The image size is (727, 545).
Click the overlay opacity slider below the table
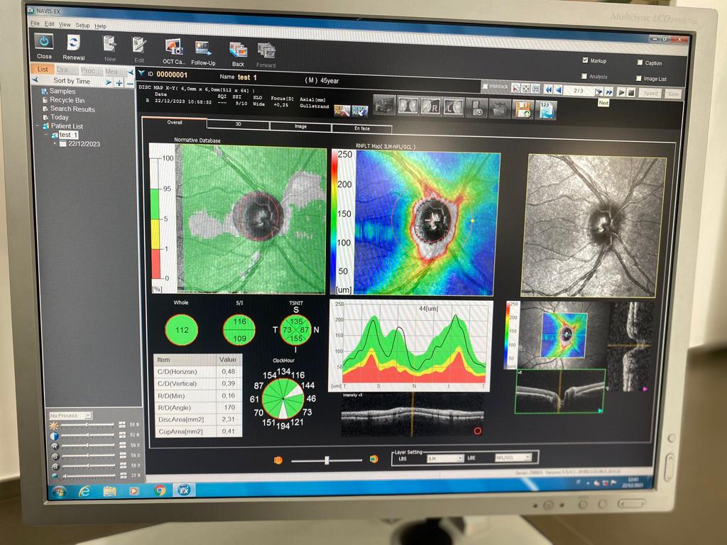327,460
